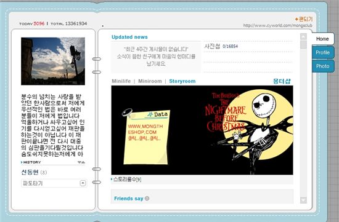Click the male symbol next to 신동현
Viewport: 339px width, 222px height.
click(x=44, y=172)
